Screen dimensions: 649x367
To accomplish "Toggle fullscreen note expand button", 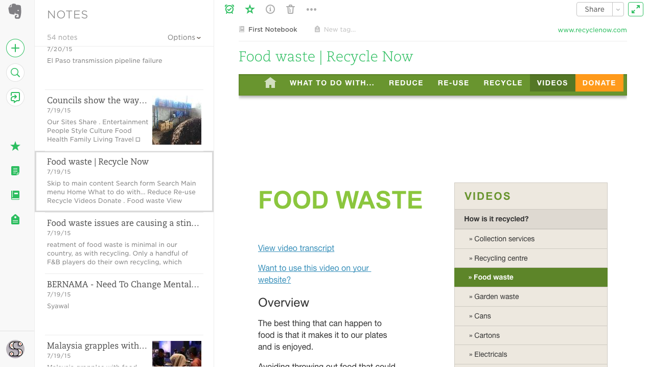I will click(x=636, y=9).
